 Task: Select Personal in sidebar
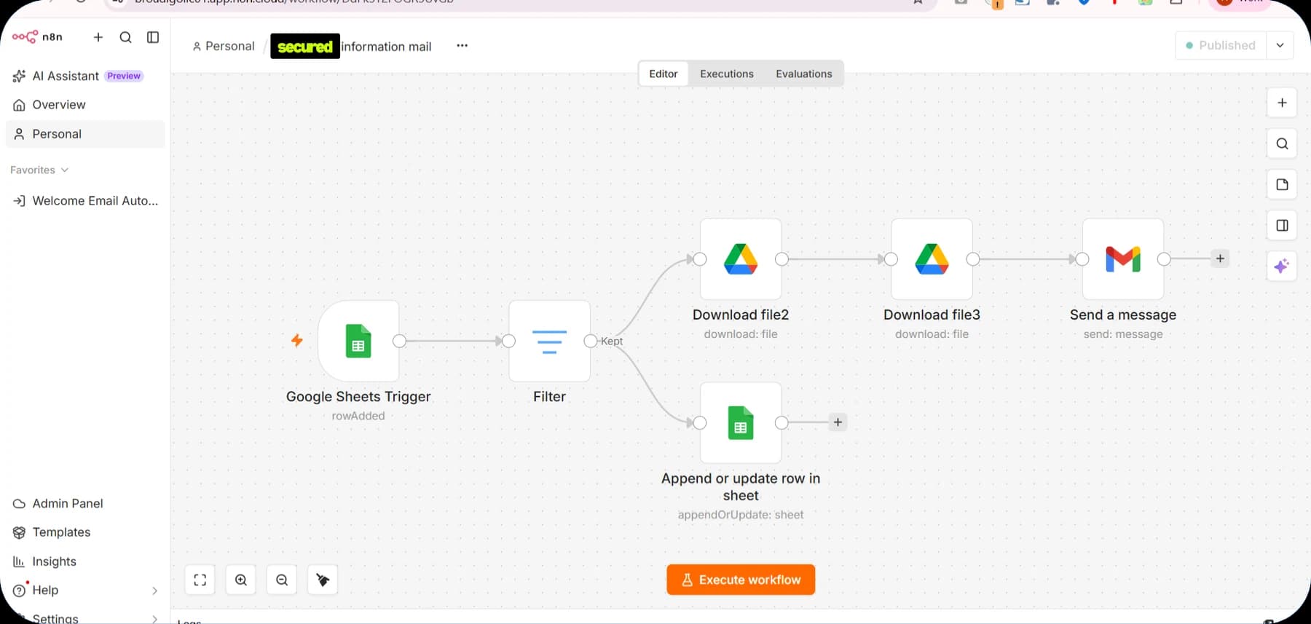point(85,134)
